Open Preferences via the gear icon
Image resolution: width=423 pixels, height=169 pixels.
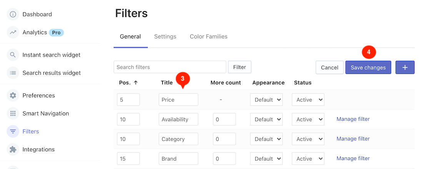tap(13, 95)
